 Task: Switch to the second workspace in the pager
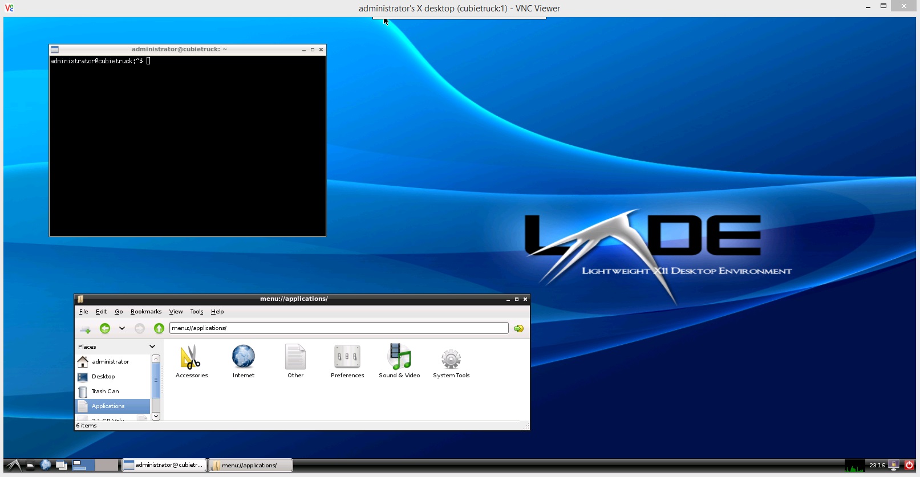point(106,465)
